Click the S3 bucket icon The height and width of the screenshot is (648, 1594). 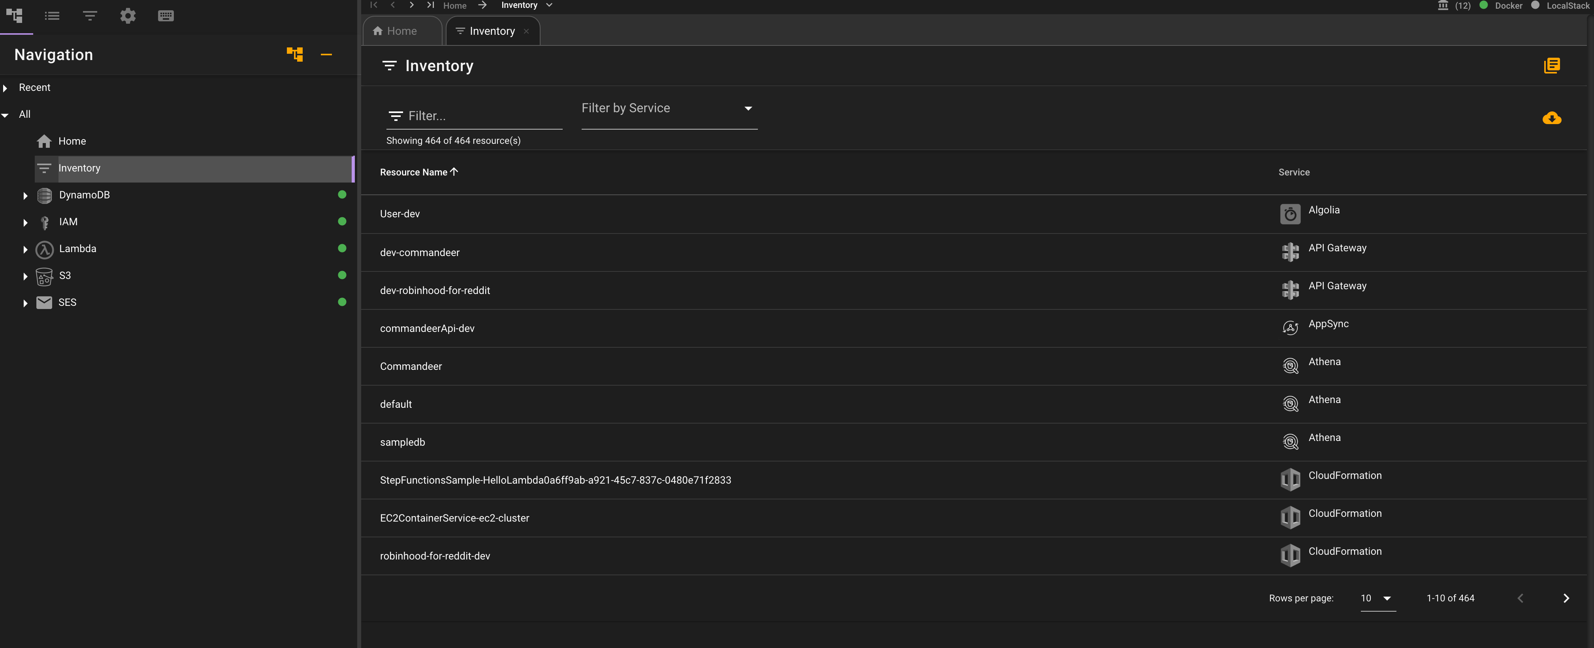pos(44,276)
